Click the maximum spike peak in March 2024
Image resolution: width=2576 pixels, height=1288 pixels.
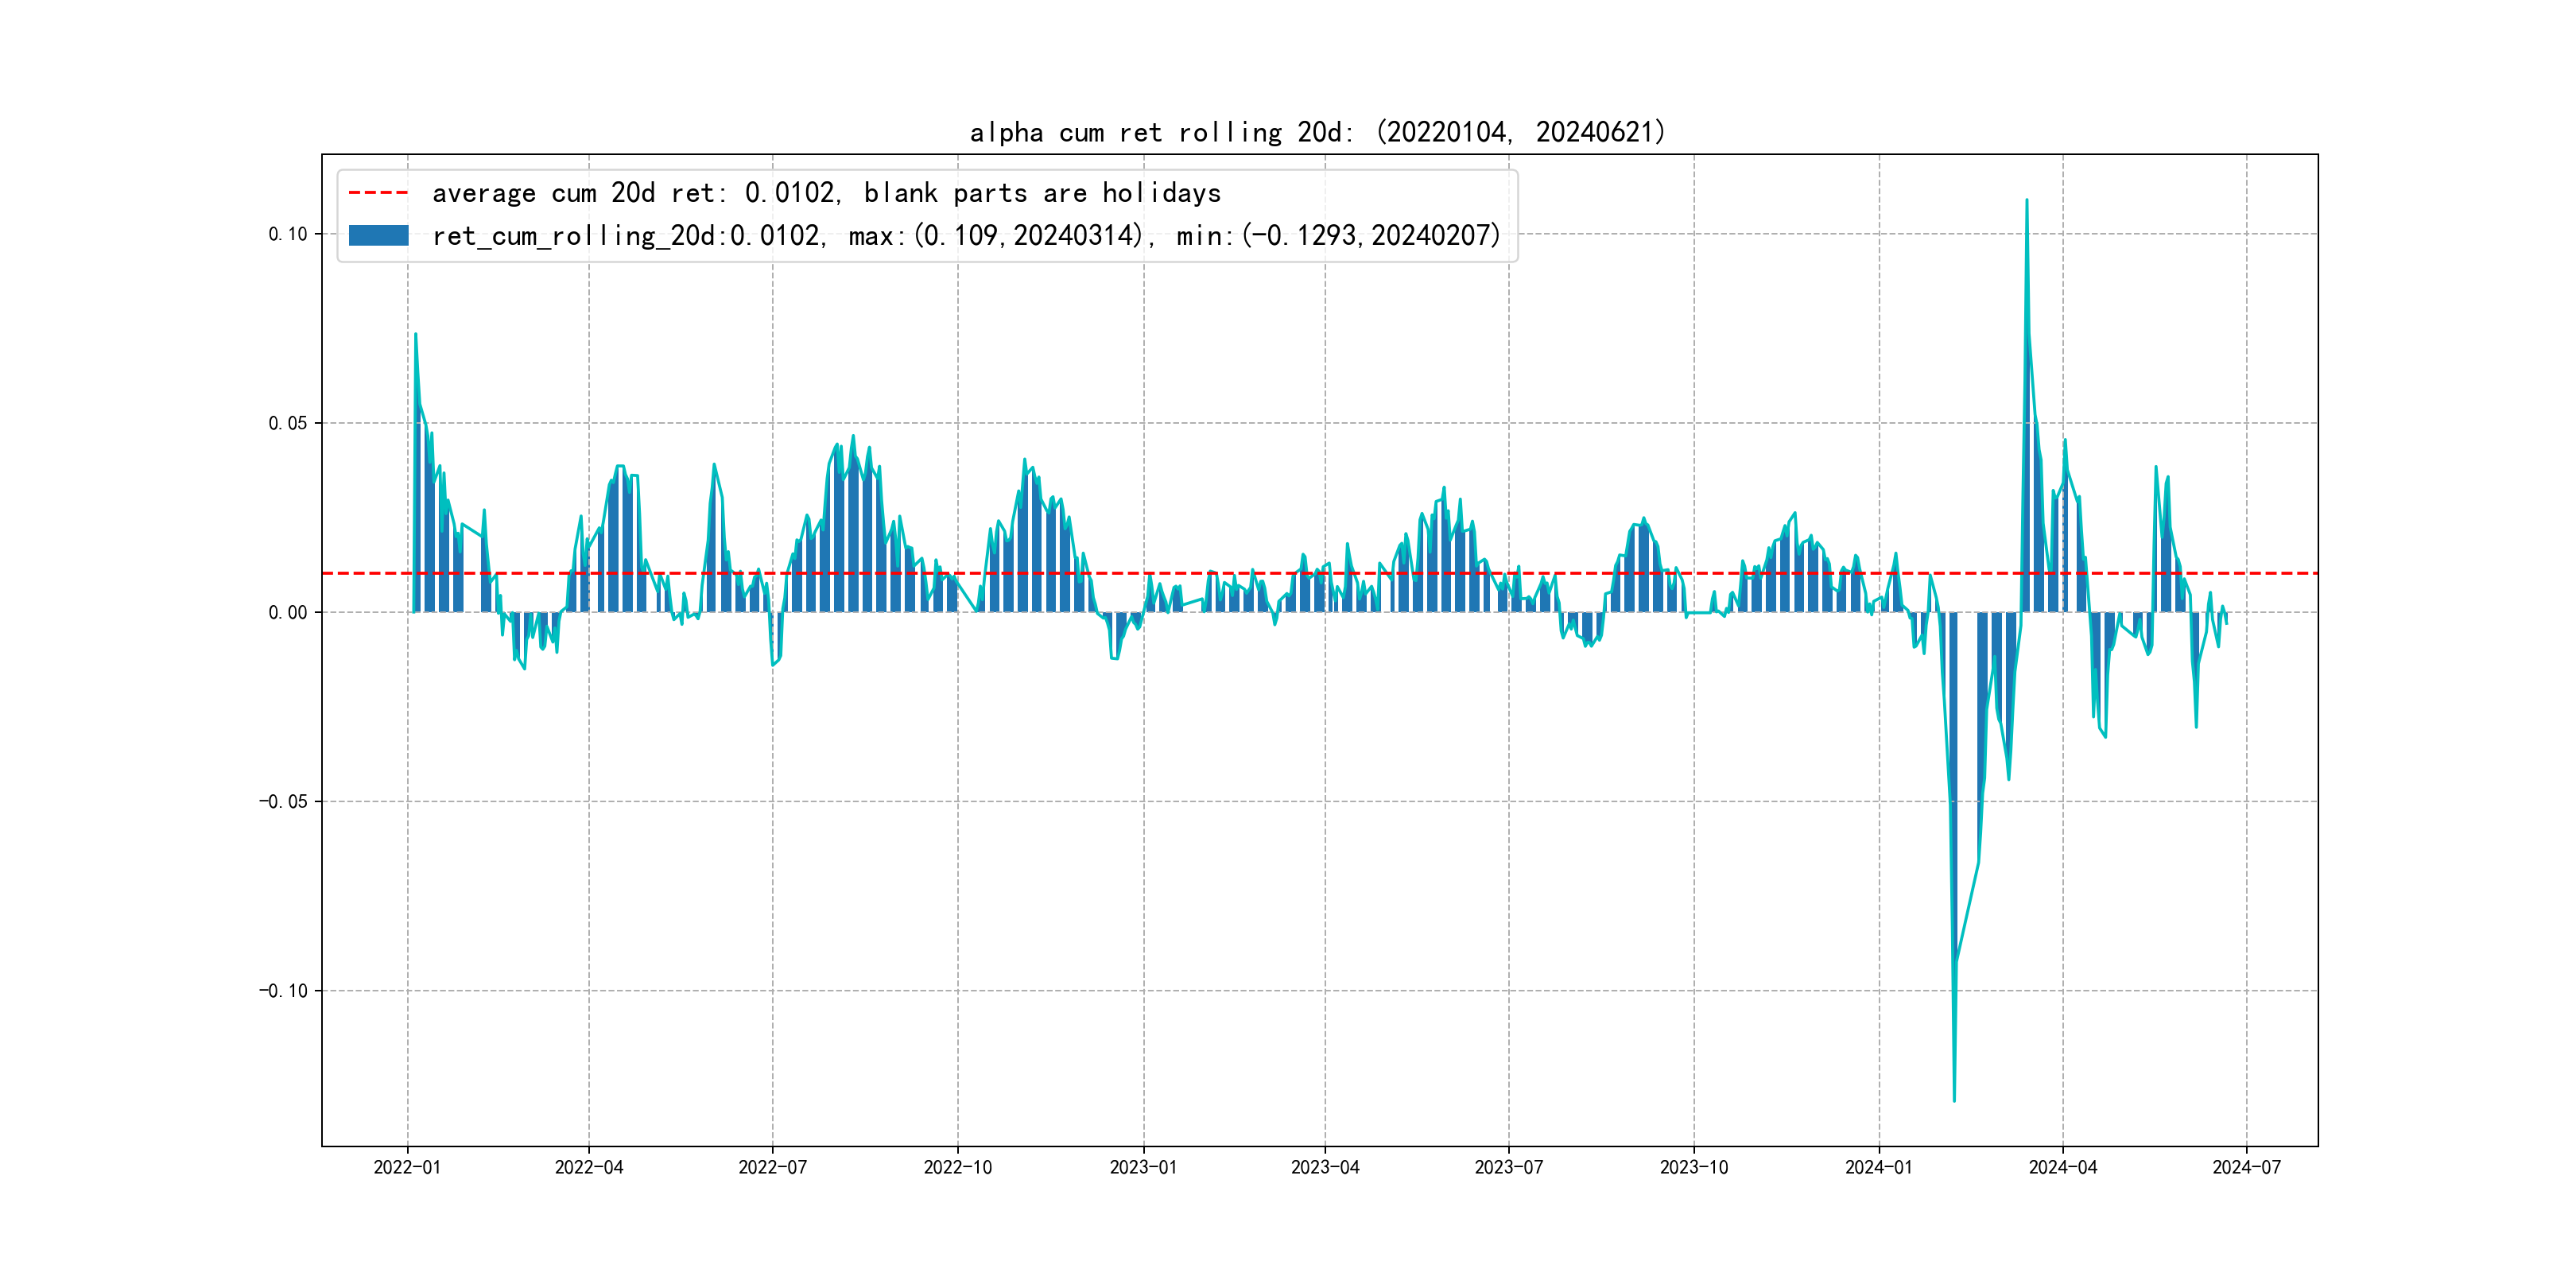(2026, 201)
